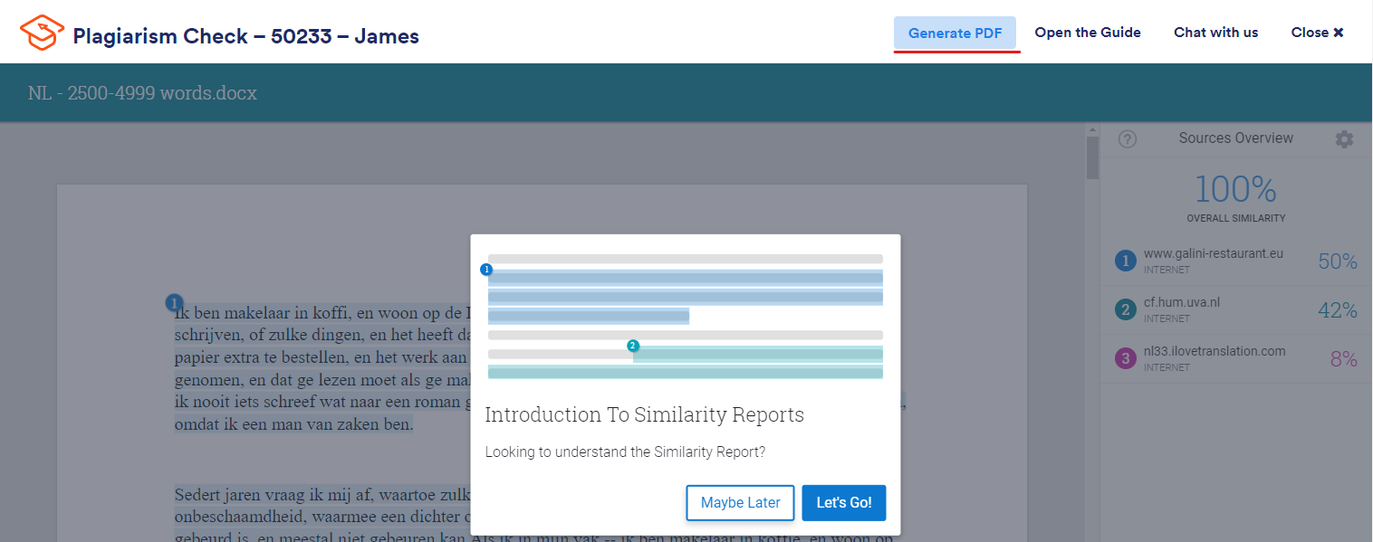Close the plagiarism check report
This screenshot has width=1373, height=542.
click(1317, 33)
